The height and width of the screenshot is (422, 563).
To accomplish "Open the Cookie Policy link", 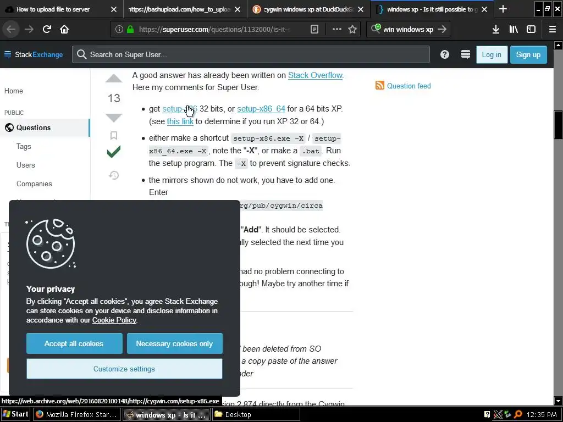I will [114, 320].
